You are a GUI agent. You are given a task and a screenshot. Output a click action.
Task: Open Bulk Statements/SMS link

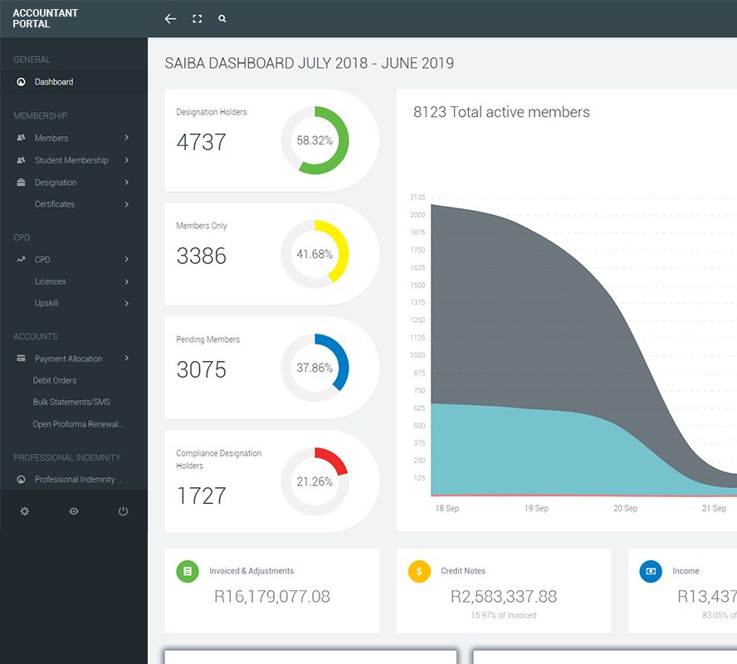click(x=71, y=402)
